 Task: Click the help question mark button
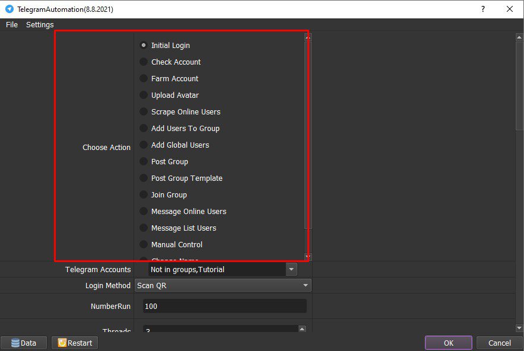[483, 9]
